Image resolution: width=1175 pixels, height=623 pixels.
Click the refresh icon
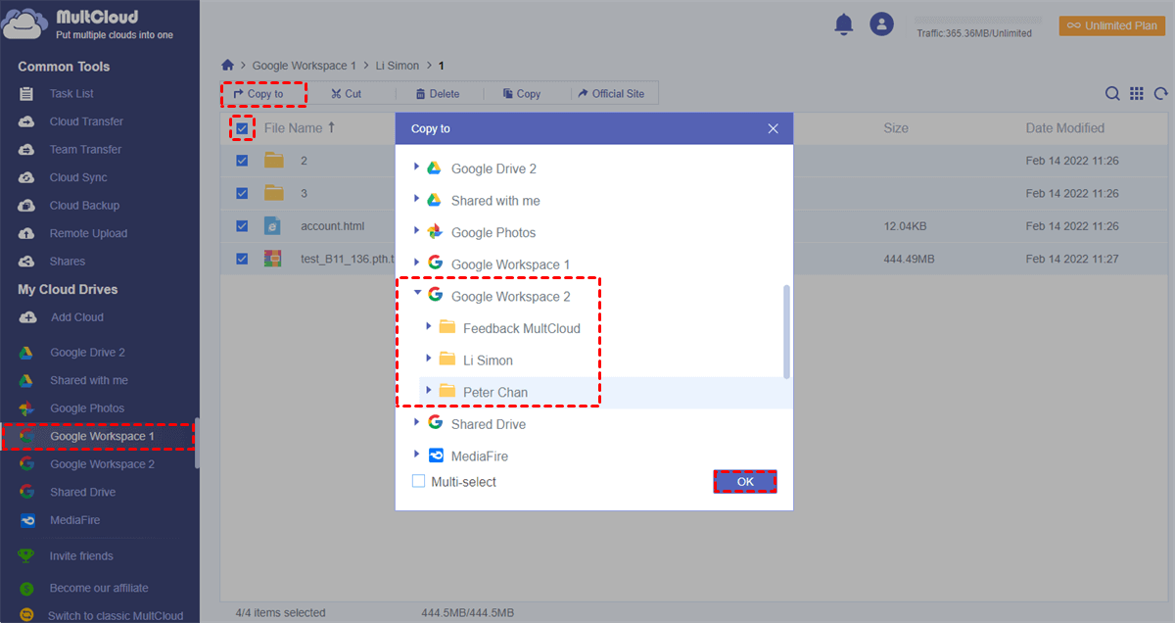click(x=1161, y=94)
